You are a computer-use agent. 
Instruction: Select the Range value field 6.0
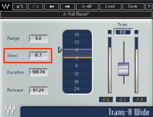coord(38,39)
